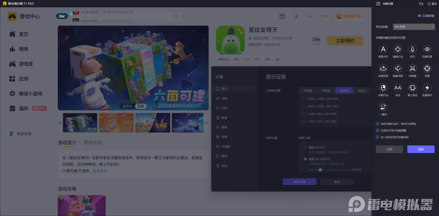Image resolution: width=439 pixels, height=216 pixels.
Task: Click the 取消 button in the settings dialog
Action: click(x=337, y=182)
